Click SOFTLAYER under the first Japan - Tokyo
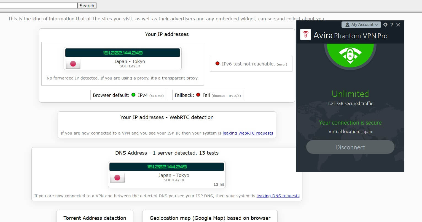The image size is (422, 222). 130,66
